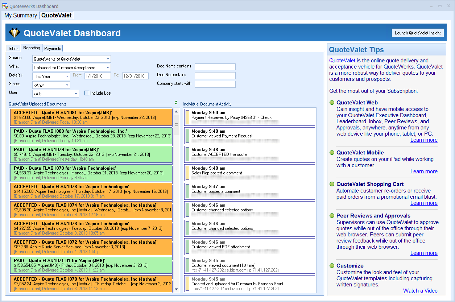Click the QuoteWerks Dashboard title bar icon

(5, 6)
